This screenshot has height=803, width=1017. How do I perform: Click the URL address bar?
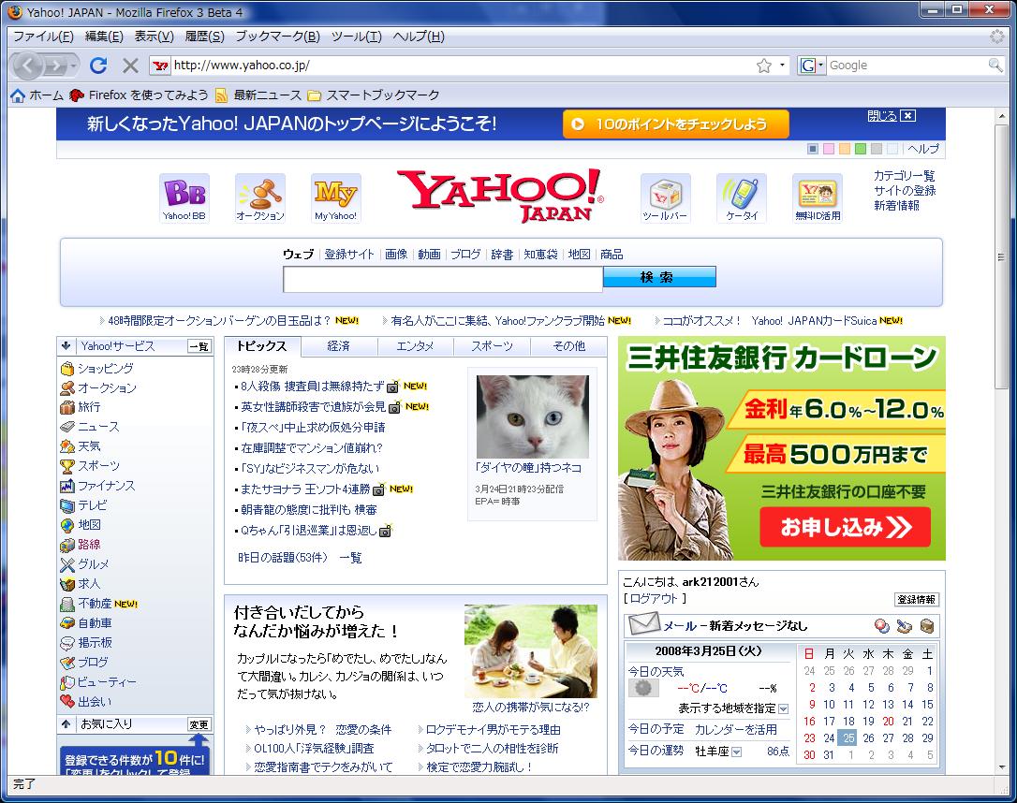[463, 66]
